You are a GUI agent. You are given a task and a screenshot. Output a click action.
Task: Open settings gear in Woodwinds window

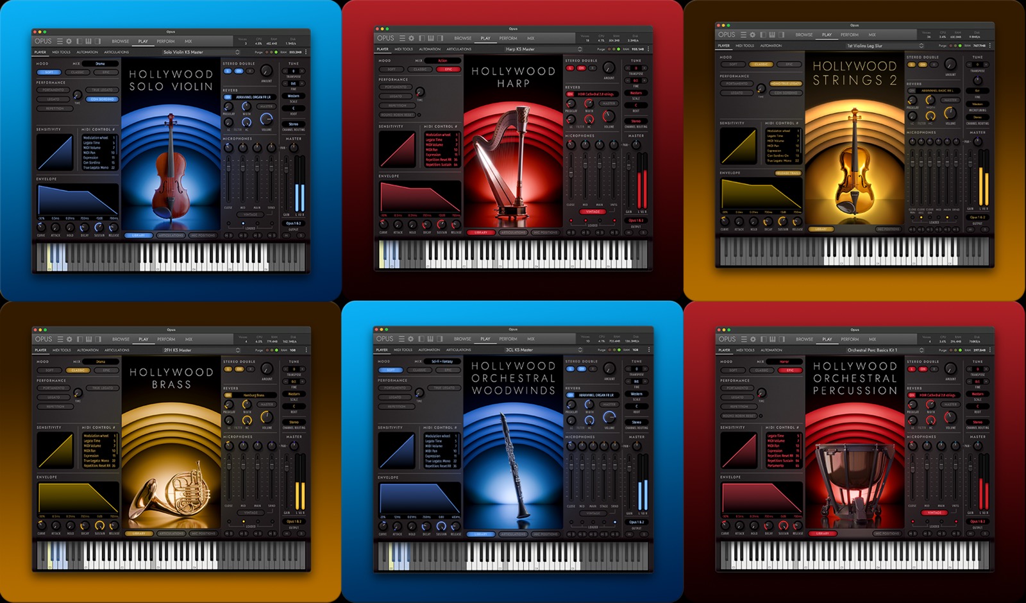coord(411,339)
